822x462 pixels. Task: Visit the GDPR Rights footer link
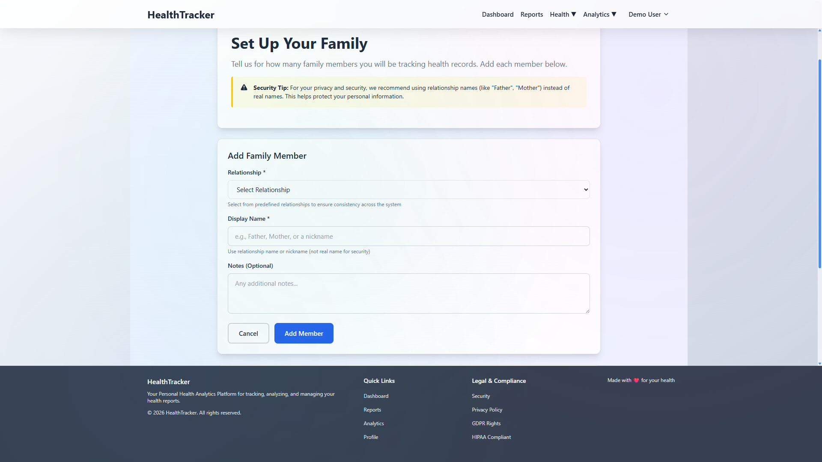486,423
